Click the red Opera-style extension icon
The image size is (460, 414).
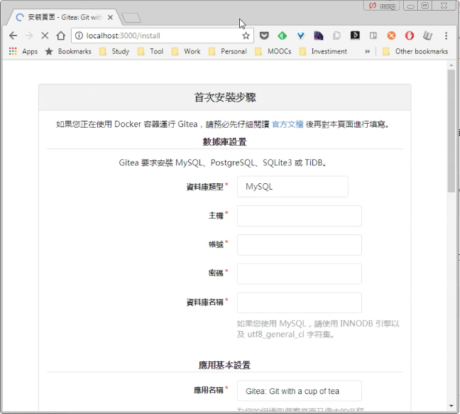[410, 36]
